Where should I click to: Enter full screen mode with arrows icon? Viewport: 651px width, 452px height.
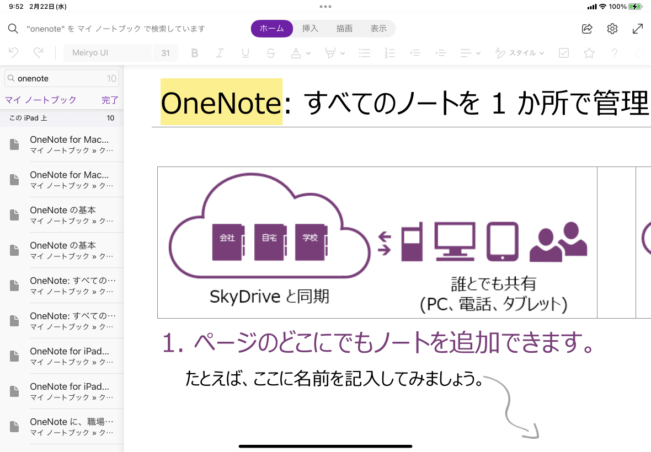click(638, 29)
